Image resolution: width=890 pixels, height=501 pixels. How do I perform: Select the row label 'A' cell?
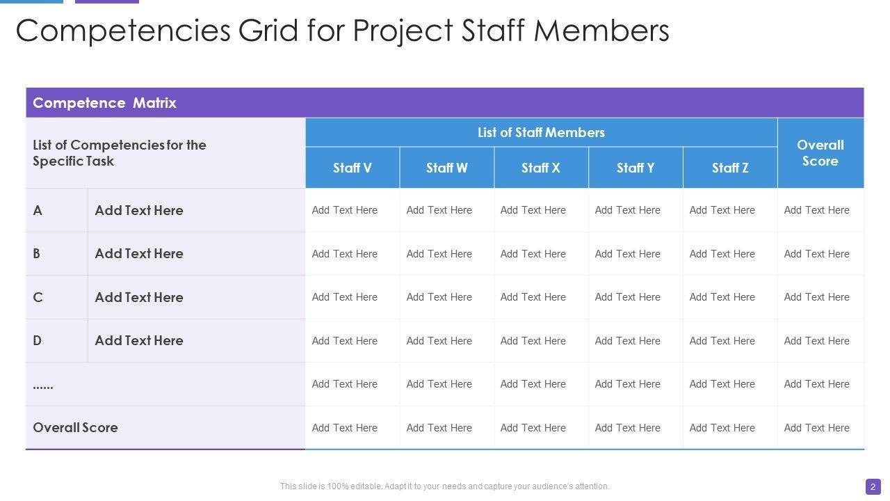coord(38,210)
